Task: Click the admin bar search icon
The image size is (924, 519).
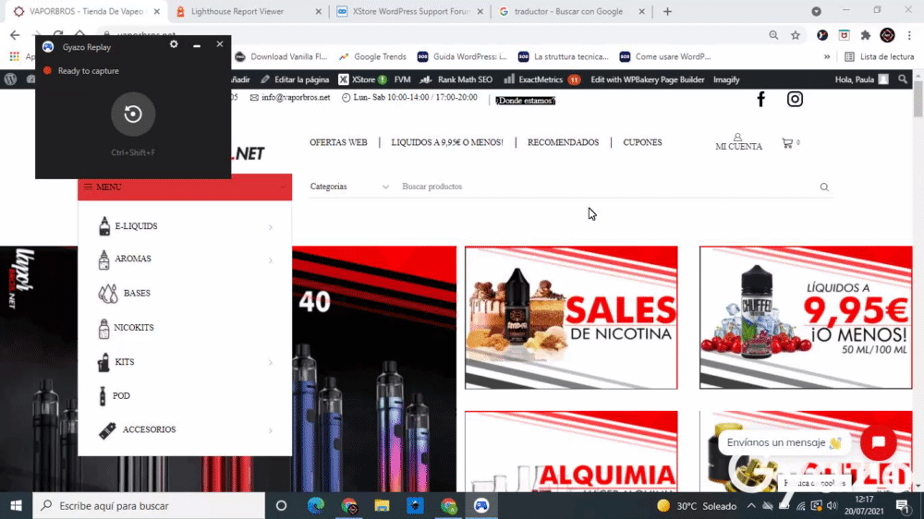Action: [x=903, y=79]
